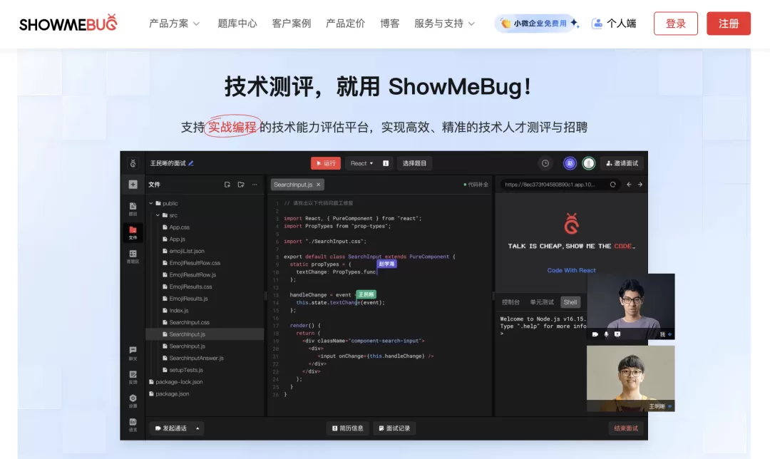The image size is (770, 459).
Task: Click the 语言 language sidebar icon
Action: 133,425
